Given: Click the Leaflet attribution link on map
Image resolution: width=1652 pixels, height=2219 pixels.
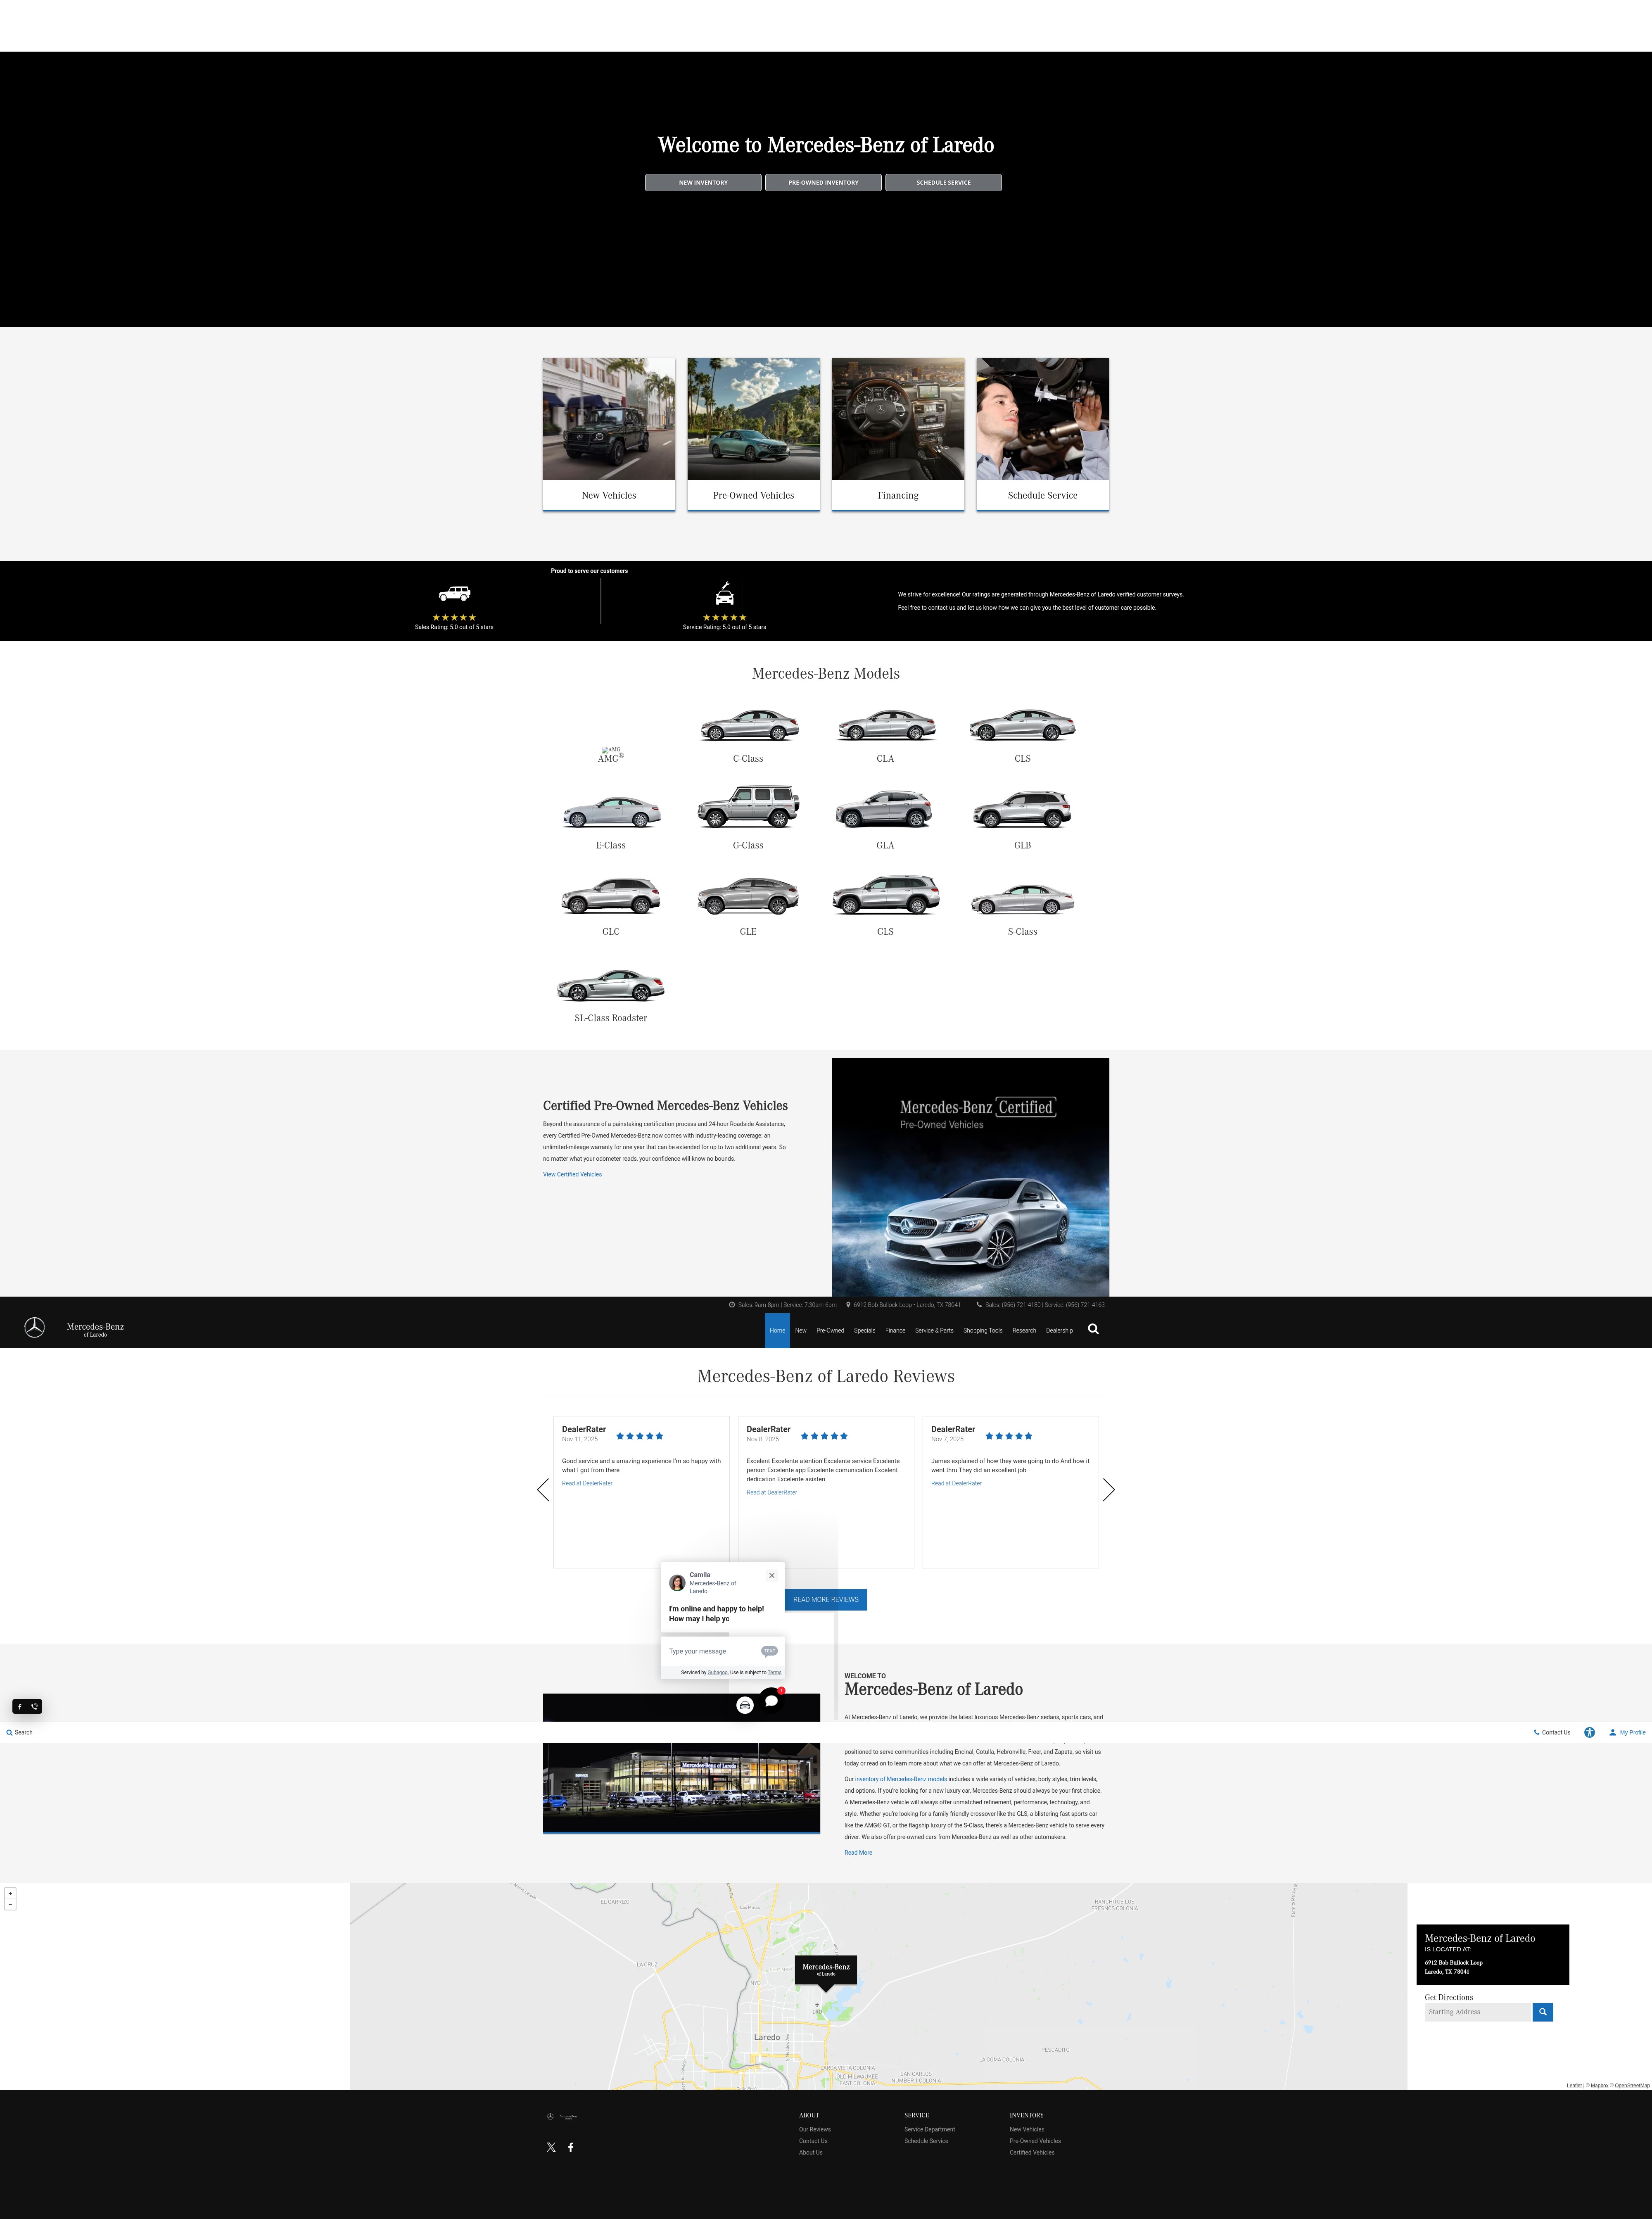Looking at the screenshot, I should pos(1574,2085).
